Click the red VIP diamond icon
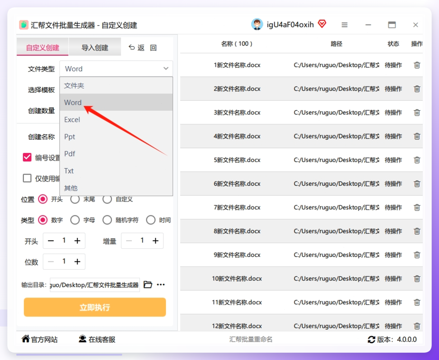The image size is (439, 360). [x=322, y=24]
